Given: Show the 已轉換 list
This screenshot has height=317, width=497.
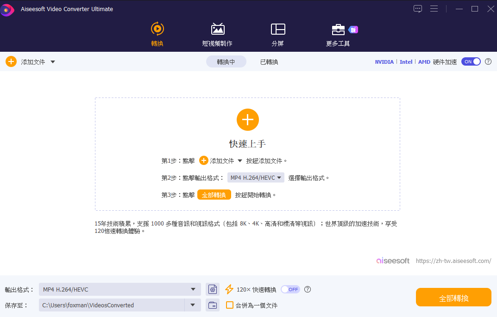Looking at the screenshot, I should tap(269, 62).
